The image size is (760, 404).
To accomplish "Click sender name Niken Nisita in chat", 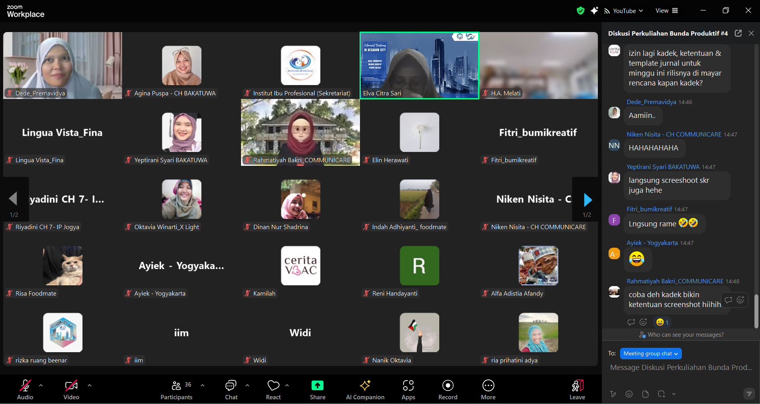I will pyautogui.click(x=674, y=135).
